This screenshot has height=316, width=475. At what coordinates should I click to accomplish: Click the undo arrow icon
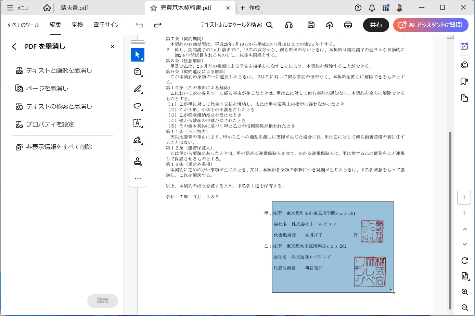point(139,25)
